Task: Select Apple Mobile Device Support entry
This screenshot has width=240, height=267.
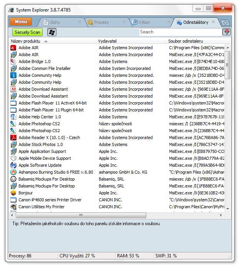Action: (45, 158)
